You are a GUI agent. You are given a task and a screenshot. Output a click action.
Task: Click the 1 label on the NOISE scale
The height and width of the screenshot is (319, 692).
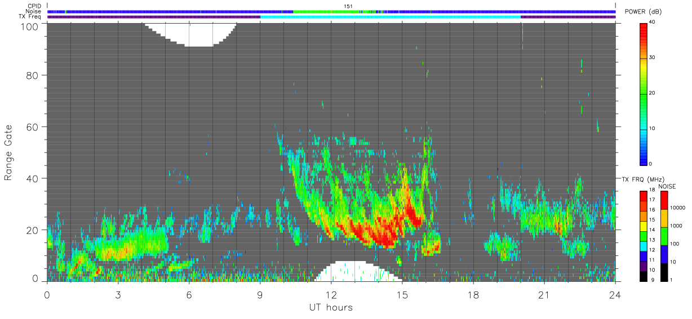[671, 280]
